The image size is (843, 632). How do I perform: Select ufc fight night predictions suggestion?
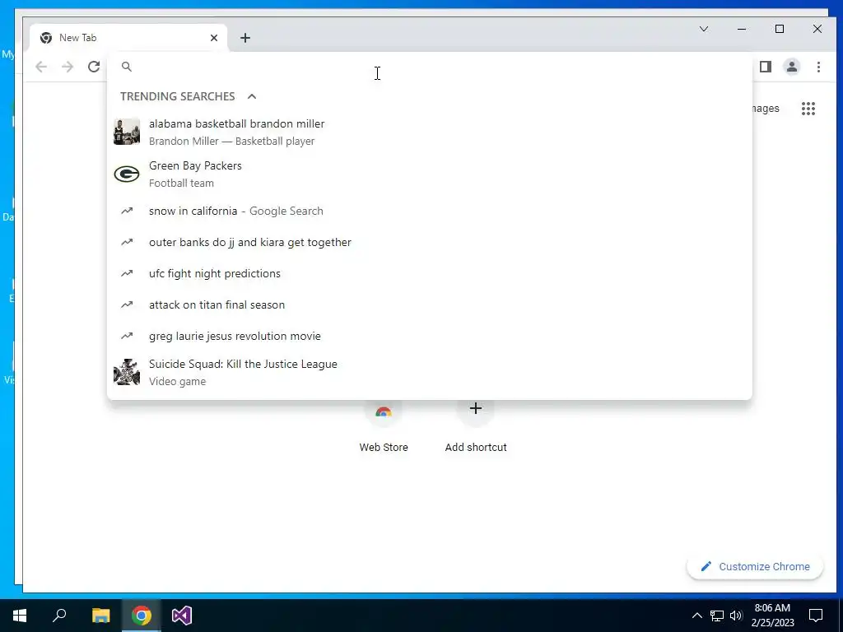tap(430, 273)
